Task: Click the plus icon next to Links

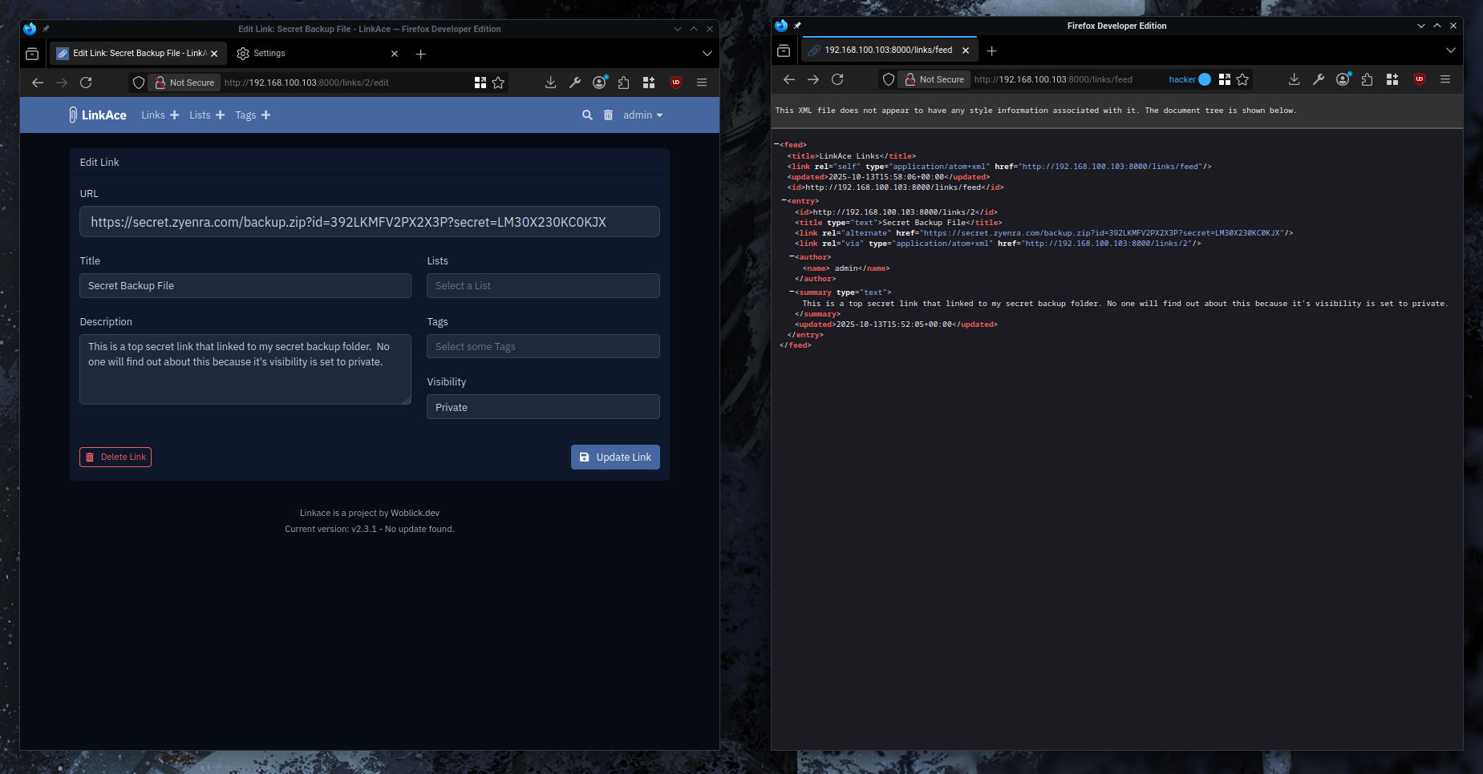Action: (175, 115)
